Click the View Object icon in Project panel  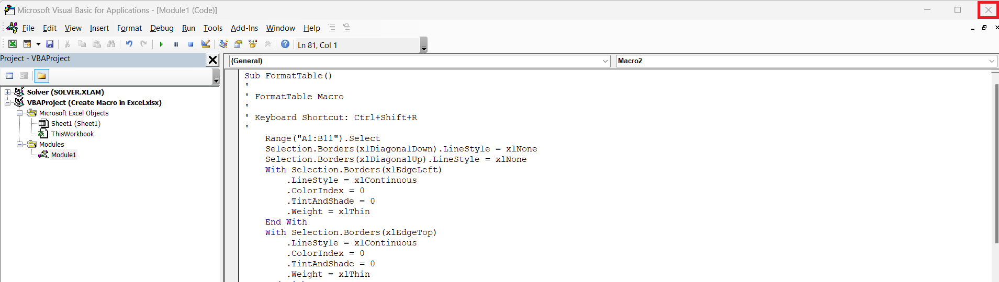point(24,76)
